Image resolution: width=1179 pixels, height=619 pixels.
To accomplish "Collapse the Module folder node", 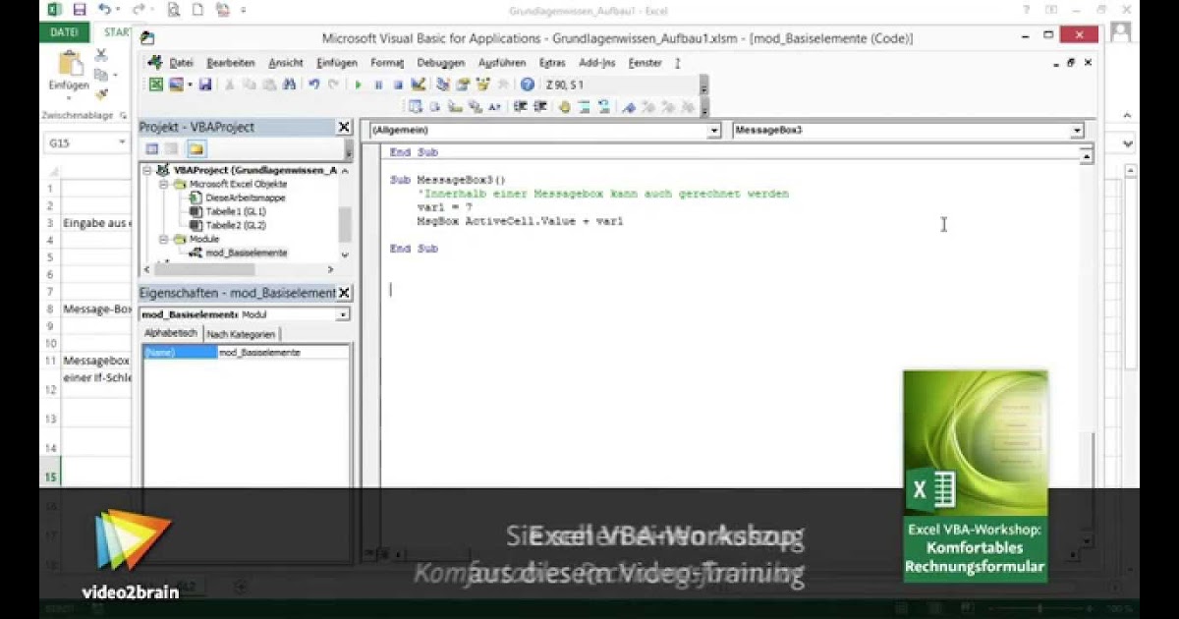I will [x=164, y=239].
